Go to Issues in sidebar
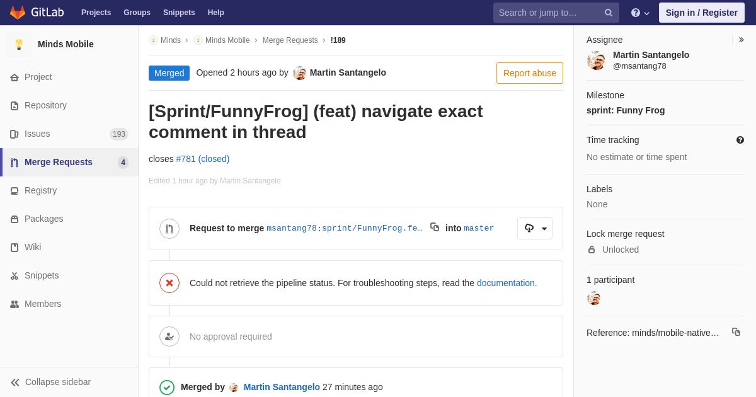 [x=37, y=134]
